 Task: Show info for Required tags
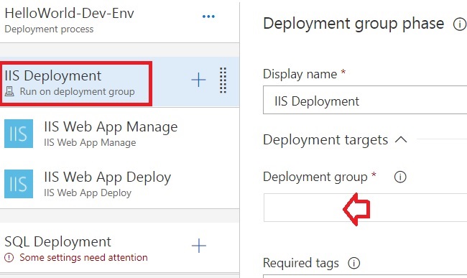(353, 263)
